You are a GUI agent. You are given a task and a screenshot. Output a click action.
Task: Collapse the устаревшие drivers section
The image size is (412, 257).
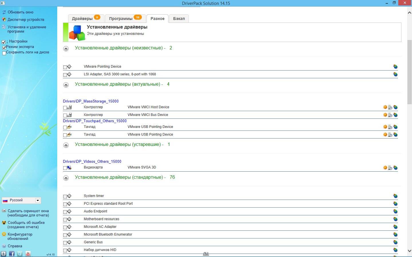pyautogui.click(x=66, y=145)
